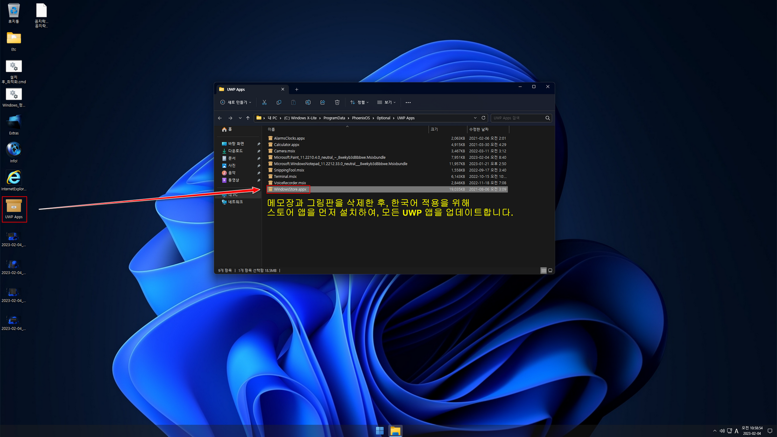Select the Recycle Bin desktop icon
The height and width of the screenshot is (437, 777).
click(14, 14)
